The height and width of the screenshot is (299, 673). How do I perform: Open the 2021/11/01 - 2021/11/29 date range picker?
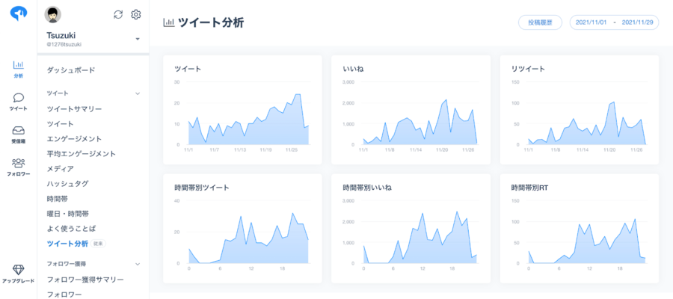(x=614, y=22)
